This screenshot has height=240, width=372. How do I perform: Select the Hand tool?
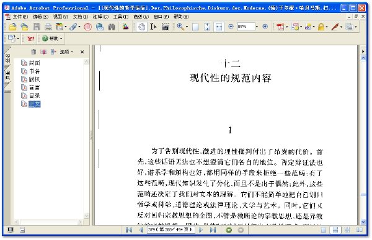pos(141,27)
